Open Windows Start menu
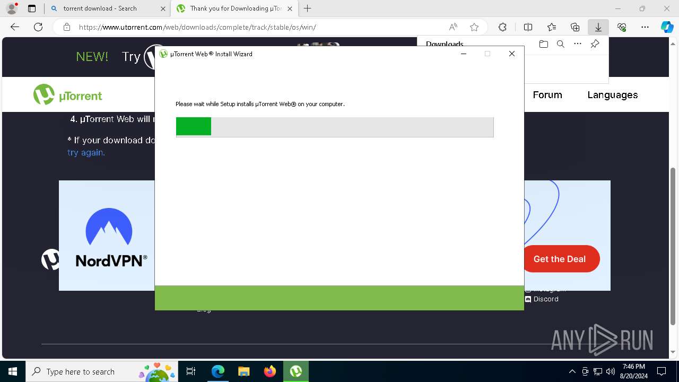The width and height of the screenshot is (679, 382). [x=13, y=371]
